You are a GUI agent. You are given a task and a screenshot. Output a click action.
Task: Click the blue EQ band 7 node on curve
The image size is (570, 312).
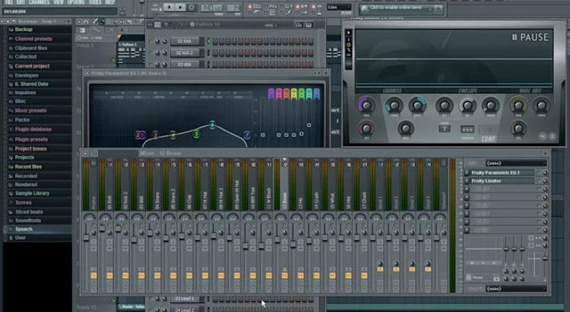(x=247, y=135)
